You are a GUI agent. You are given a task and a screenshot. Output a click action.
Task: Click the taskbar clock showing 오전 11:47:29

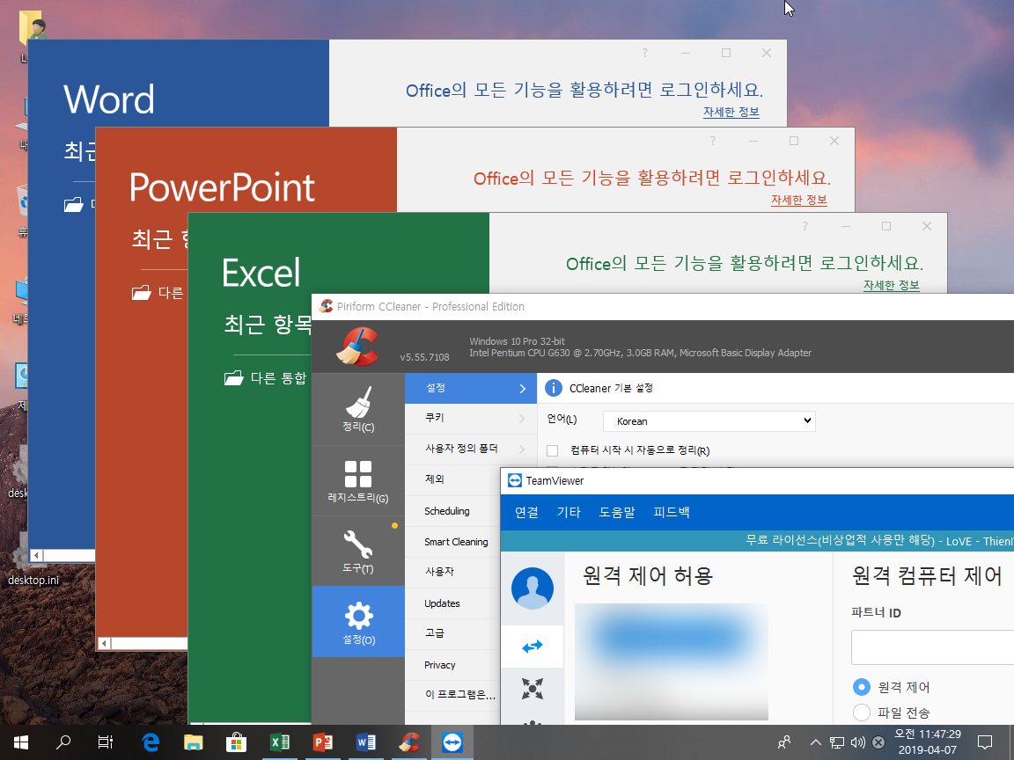(928, 742)
